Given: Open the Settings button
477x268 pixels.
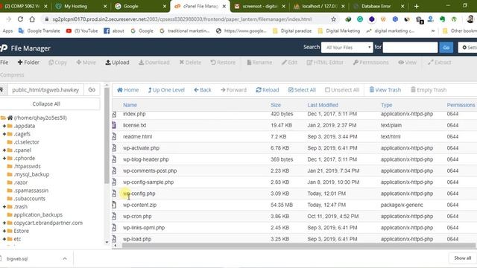Looking at the screenshot, I should 469,48.
